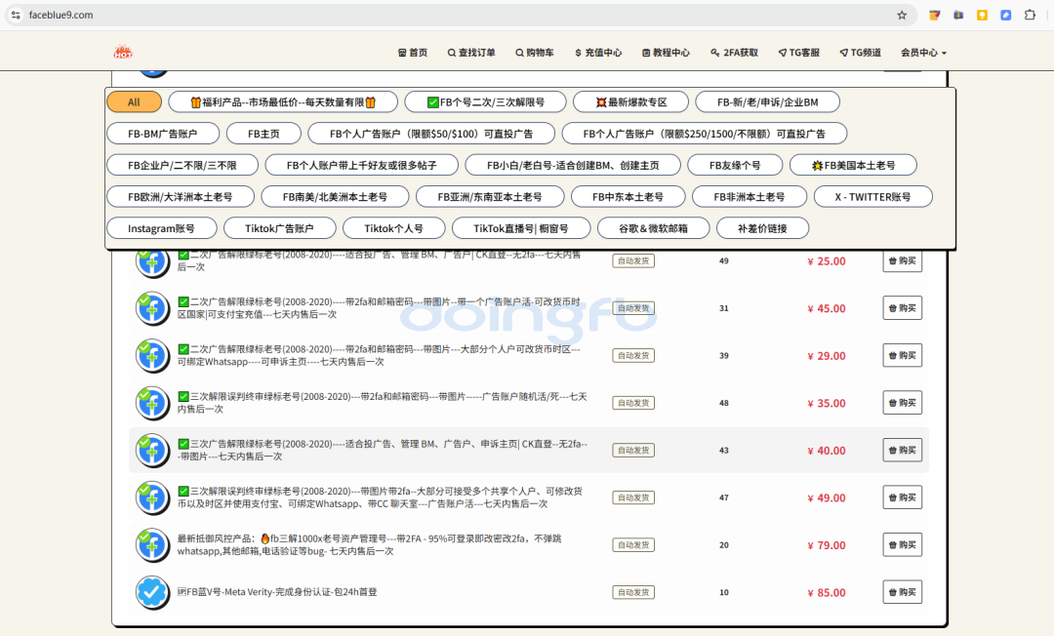Select the FB-BM广告账户 category
This screenshot has width=1054, height=636.
[x=163, y=134]
